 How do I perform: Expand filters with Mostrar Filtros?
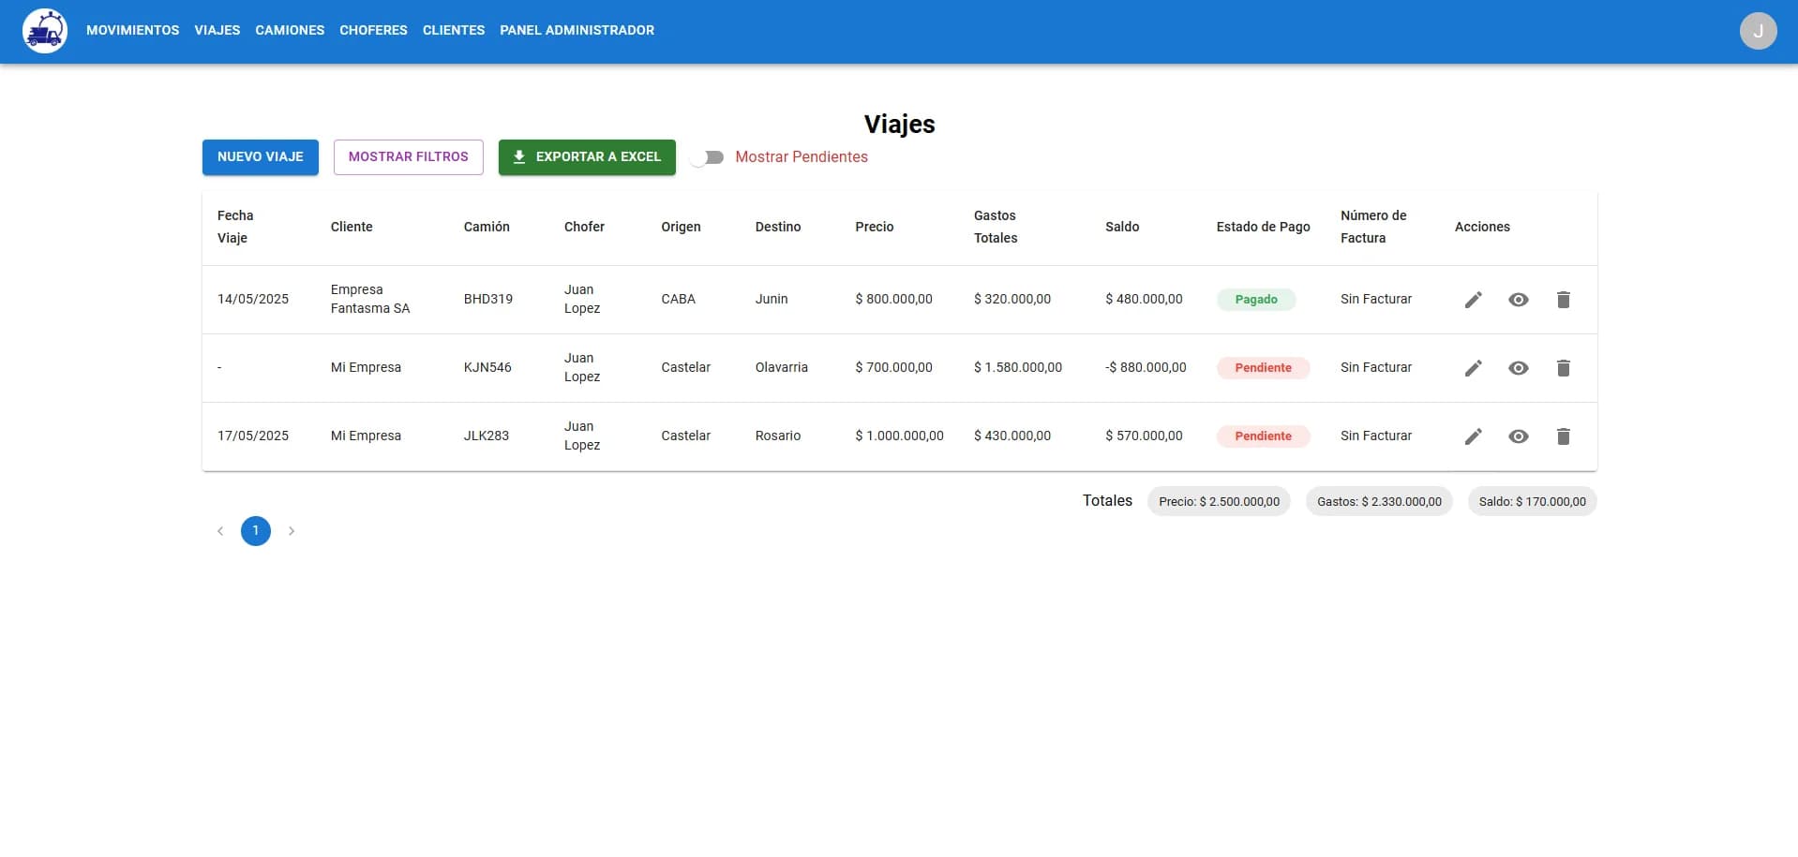408,156
